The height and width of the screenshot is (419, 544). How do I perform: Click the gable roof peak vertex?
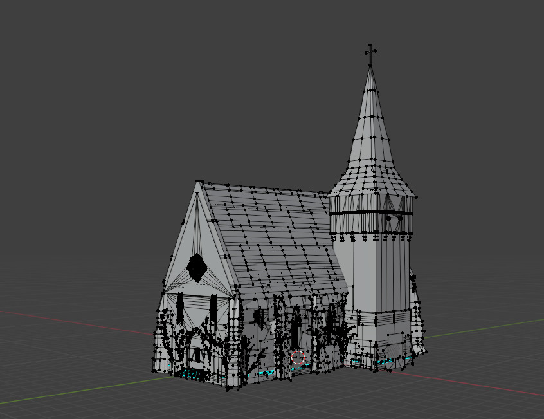[199, 182]
